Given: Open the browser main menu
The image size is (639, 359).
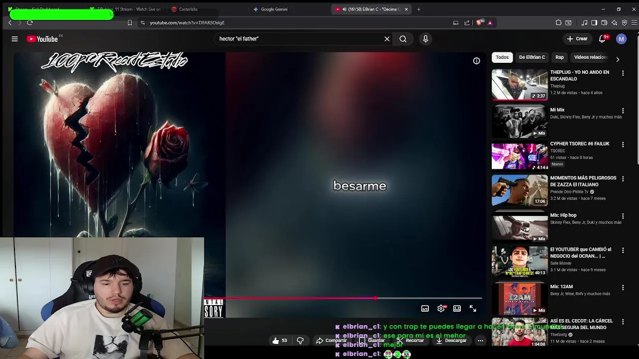Looking at the screenshot, I should tap(635, 22).
